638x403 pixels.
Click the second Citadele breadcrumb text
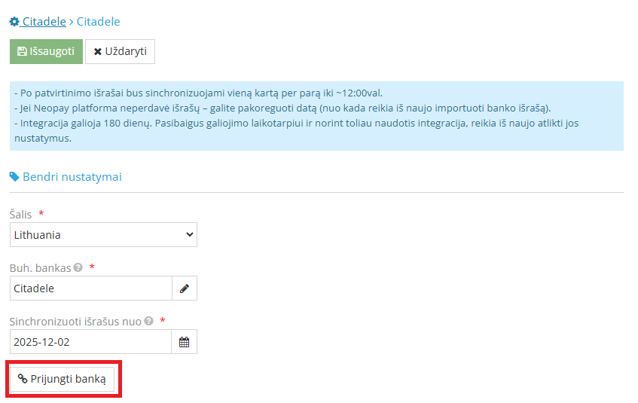(x=98, y=22)
